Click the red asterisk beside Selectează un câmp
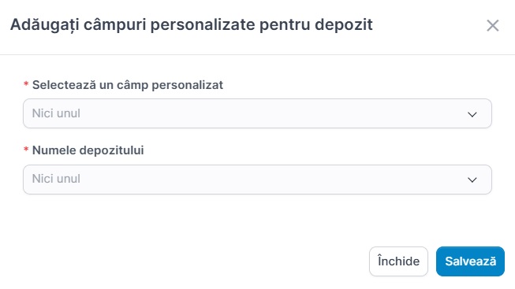This screenshot has height=289, width=515. pos(26,84)
